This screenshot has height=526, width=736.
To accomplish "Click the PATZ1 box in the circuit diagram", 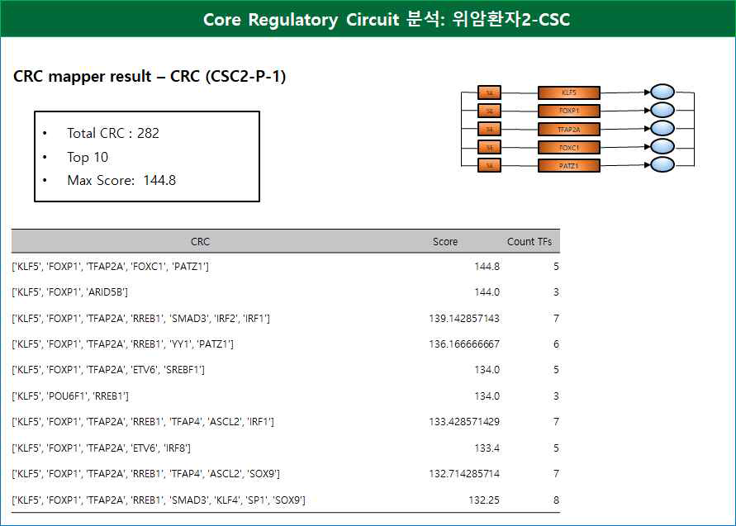I will pos(569,166).
